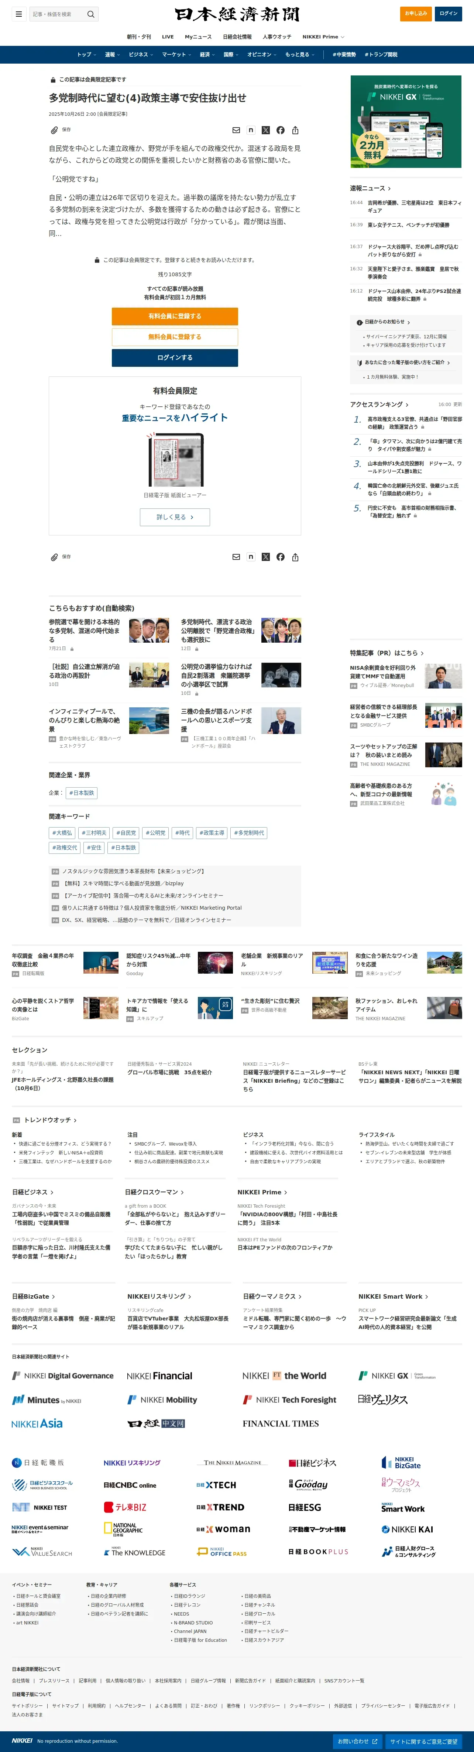Share to Facebook icon, bottom row
The width and height of the screenshot is (474, 1752).
click(x=281, y=557)
